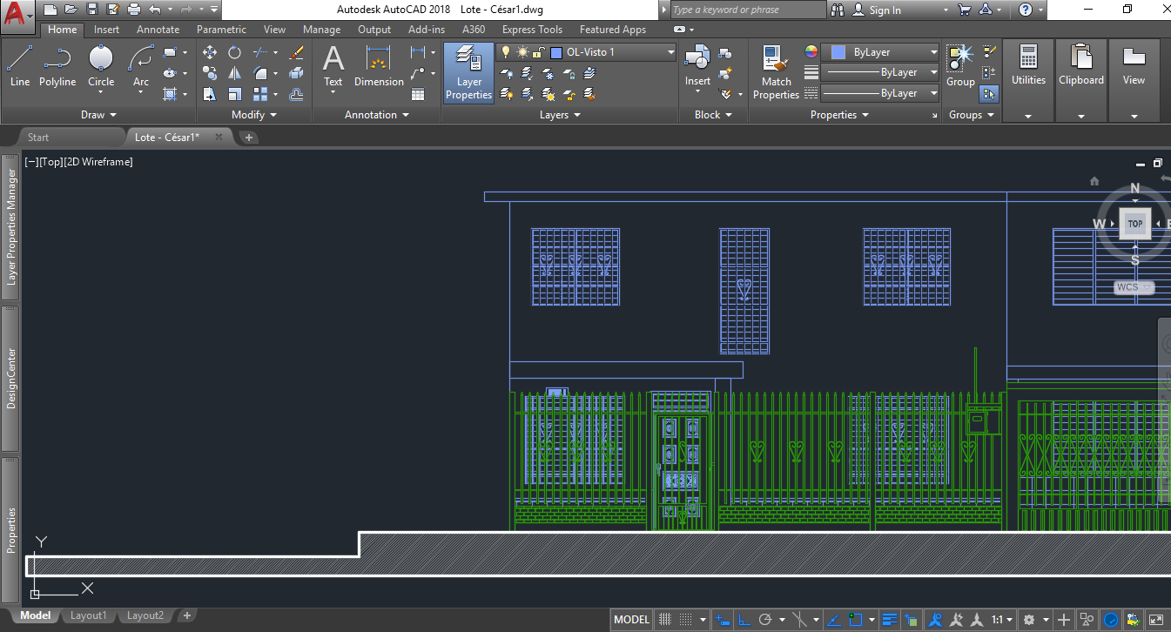Toggle object snap in status bar
Screen dimensions: 1171x632
pyautogui.click(x=855, y=620)
